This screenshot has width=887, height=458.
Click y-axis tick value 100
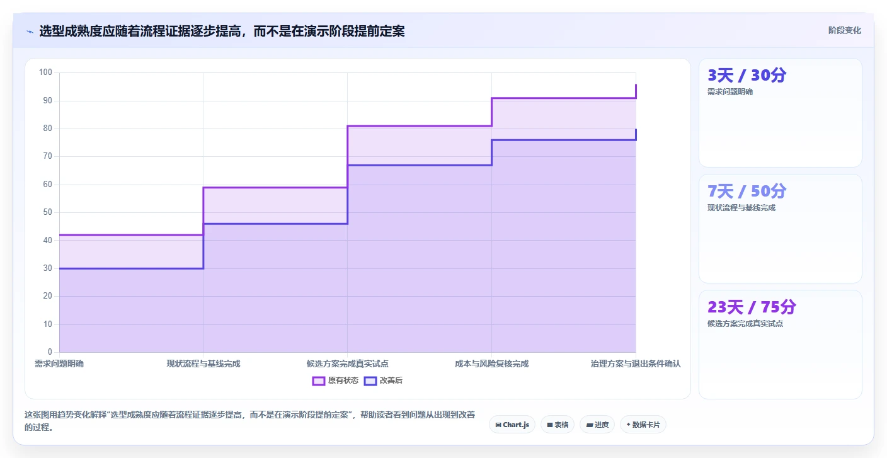pyautogui.click(x=45, y=72)
